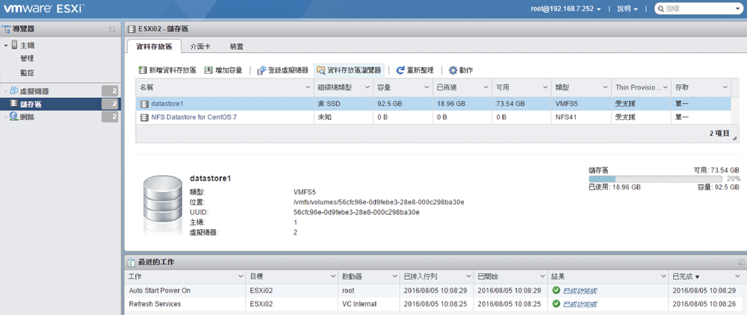Open the Type (類型) column dropdown
Screen dimensions: 747x315
605,87
